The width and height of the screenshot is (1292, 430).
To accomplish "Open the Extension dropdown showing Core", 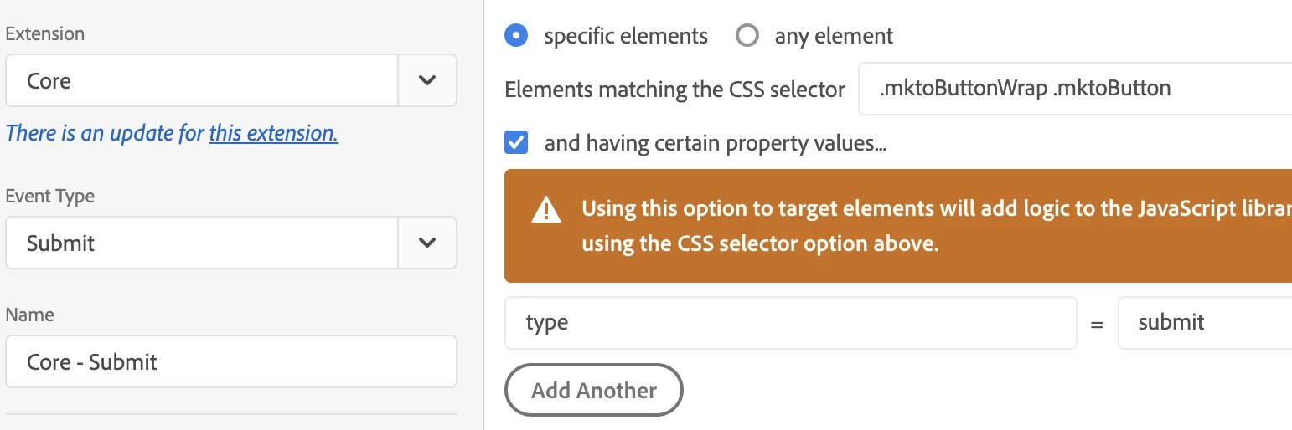I will pos(201,81).
